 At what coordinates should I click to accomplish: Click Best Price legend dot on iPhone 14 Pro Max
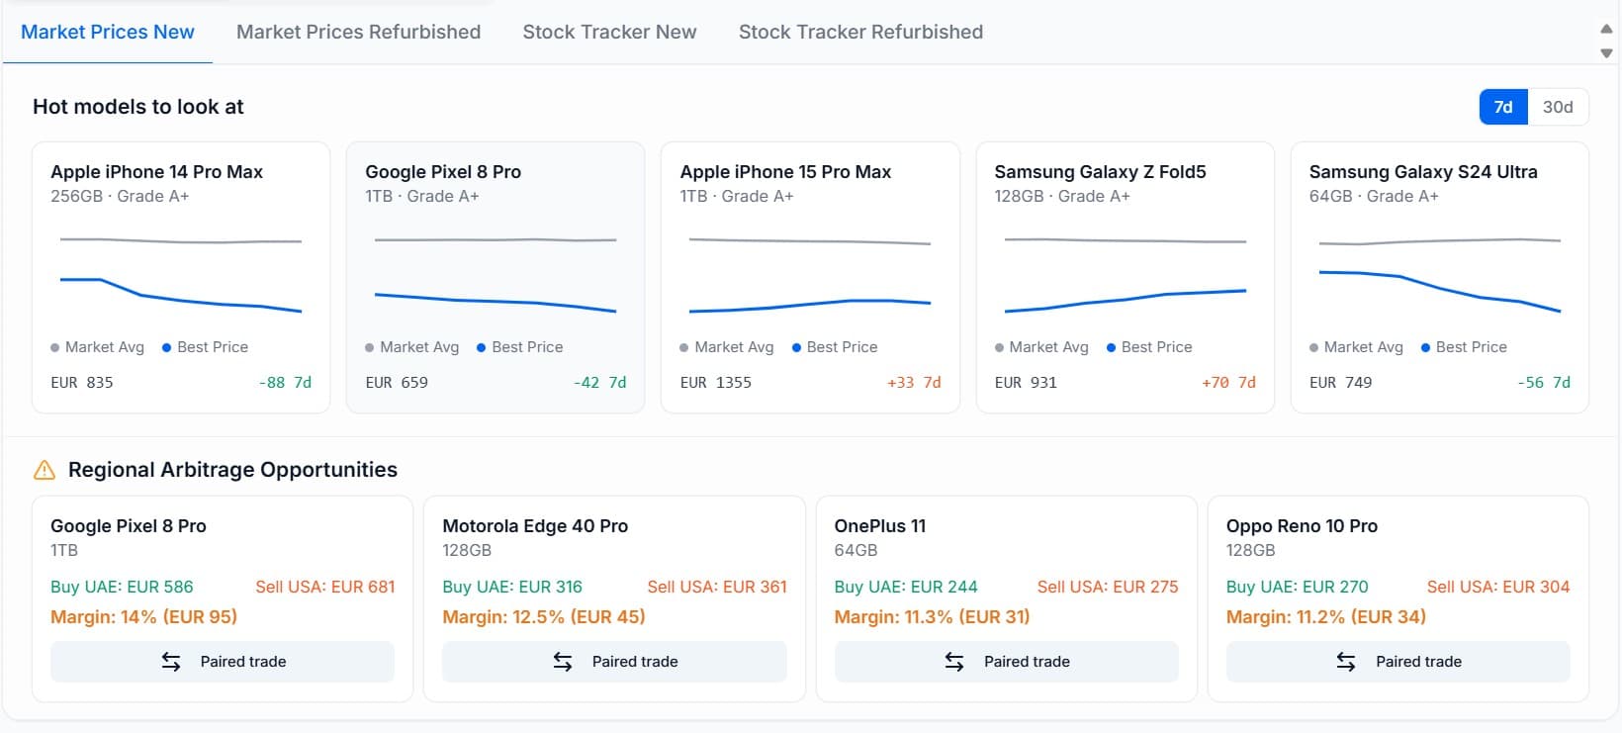pos(167,348)
